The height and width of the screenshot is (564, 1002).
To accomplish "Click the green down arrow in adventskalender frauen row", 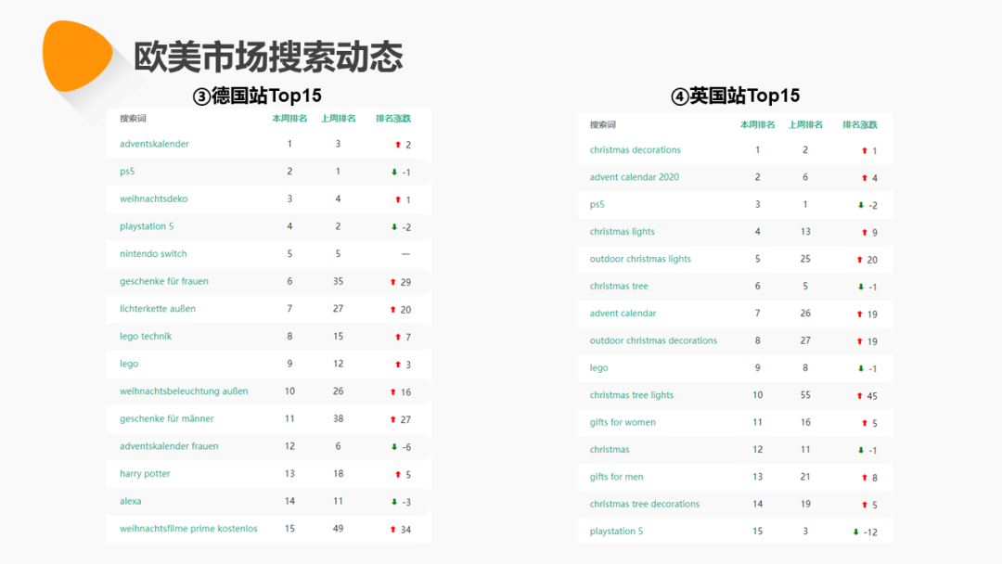I will (x=394, y=446).
